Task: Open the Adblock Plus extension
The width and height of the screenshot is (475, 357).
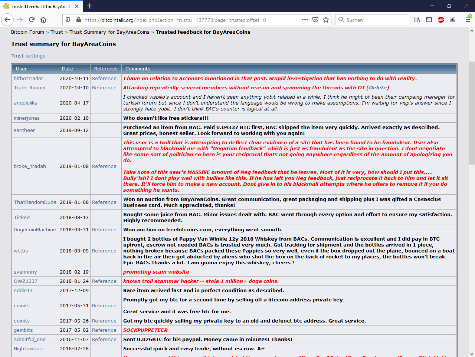Action: [x=441, y=20]
